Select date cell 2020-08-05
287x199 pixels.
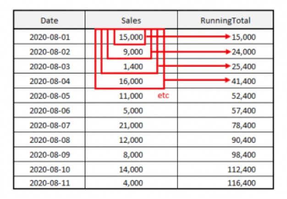tap(49, 96)
